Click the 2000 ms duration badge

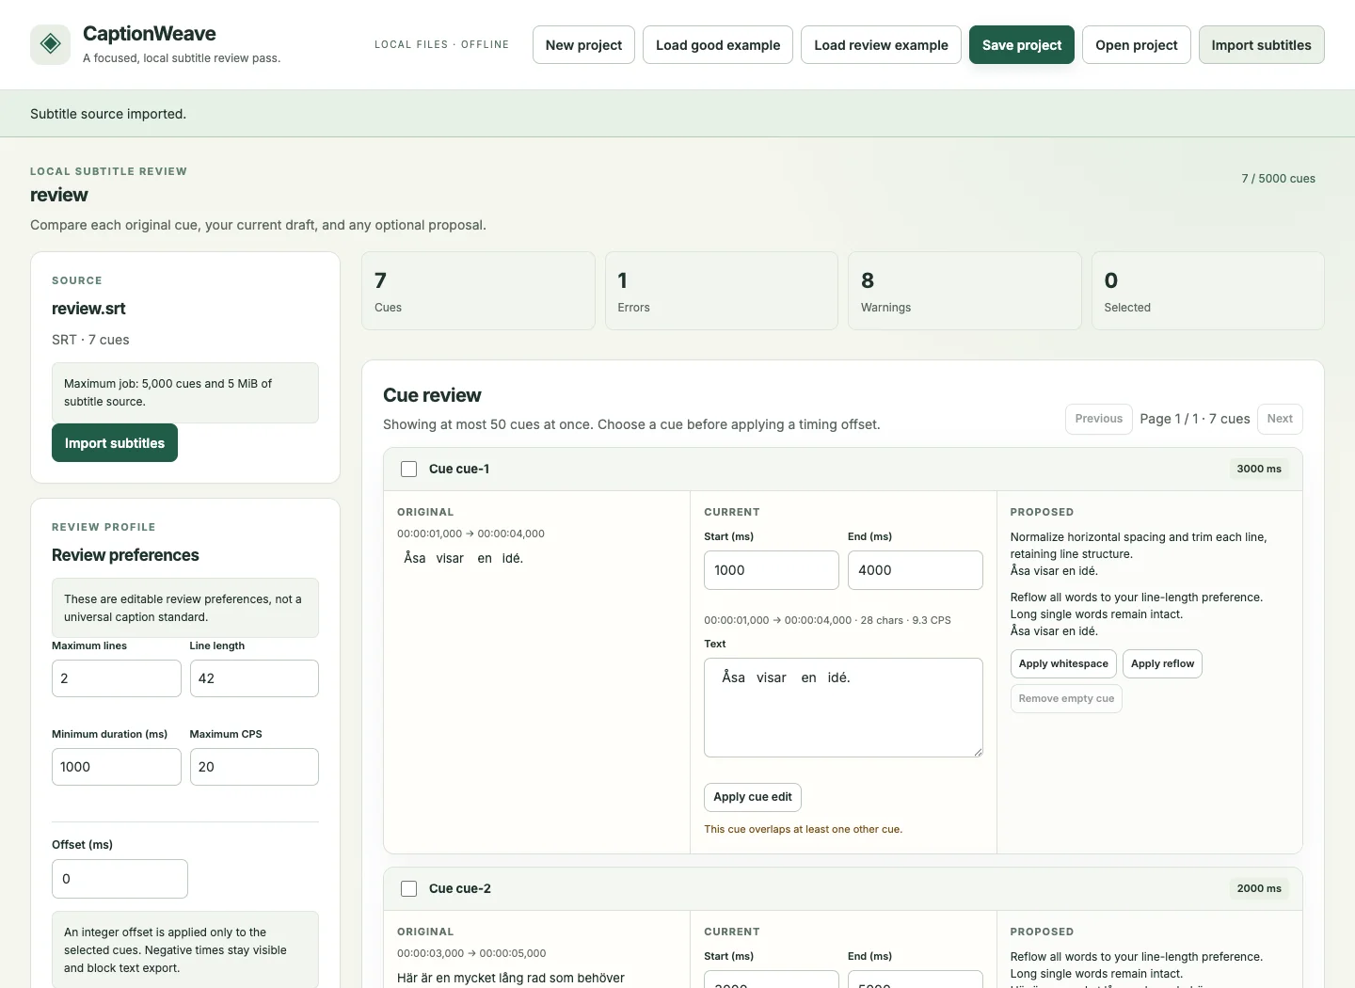point(1259,888)
